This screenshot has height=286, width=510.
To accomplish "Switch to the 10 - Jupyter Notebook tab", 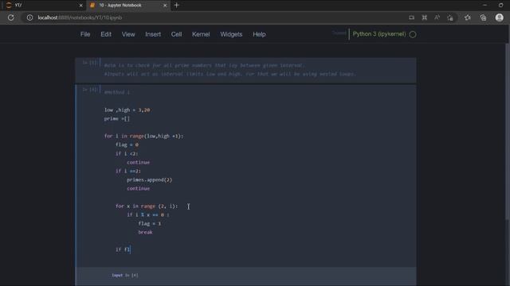I will coord(128,6).
